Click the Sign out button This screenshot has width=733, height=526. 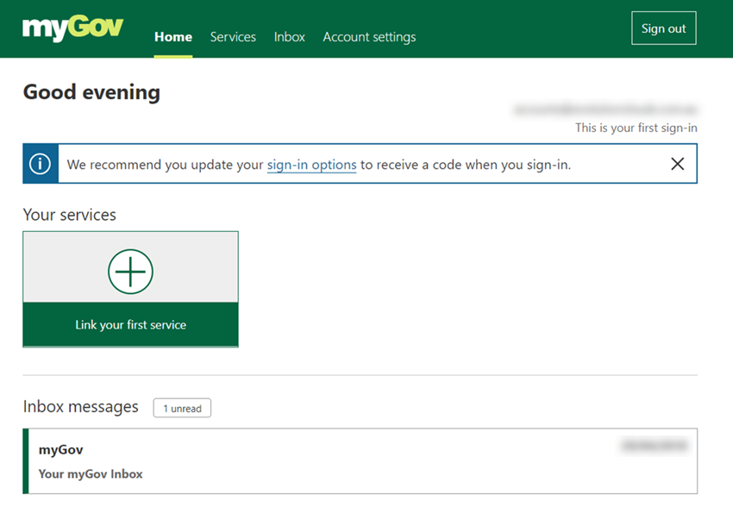tap(663, 28)
